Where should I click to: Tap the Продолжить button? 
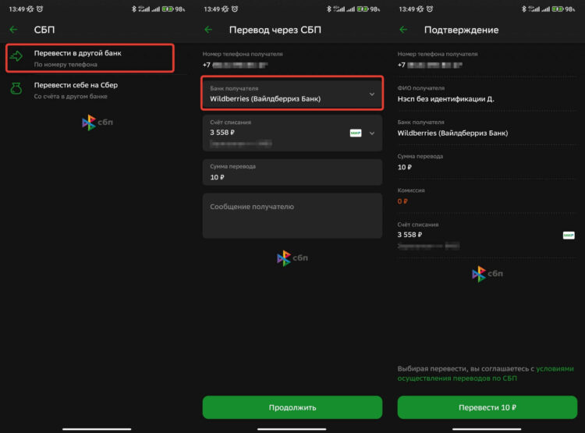292,407
